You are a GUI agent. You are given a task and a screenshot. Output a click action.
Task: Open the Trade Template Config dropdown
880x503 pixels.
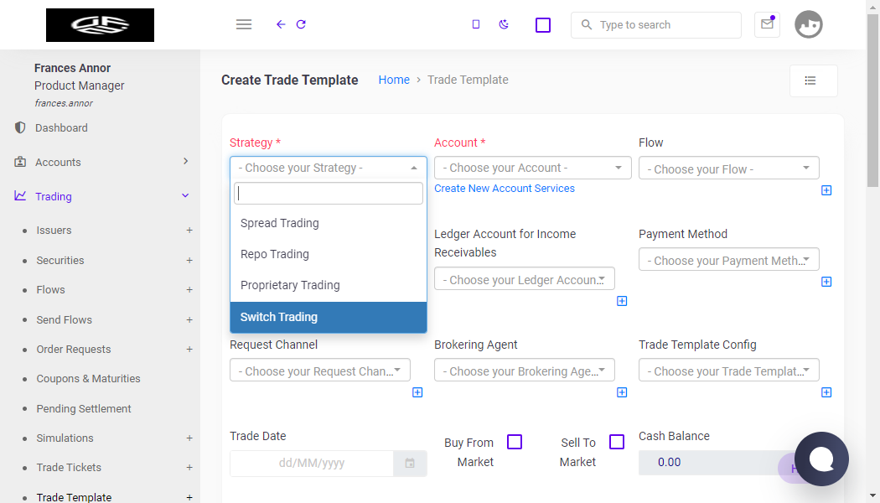(x=728, y=371)
